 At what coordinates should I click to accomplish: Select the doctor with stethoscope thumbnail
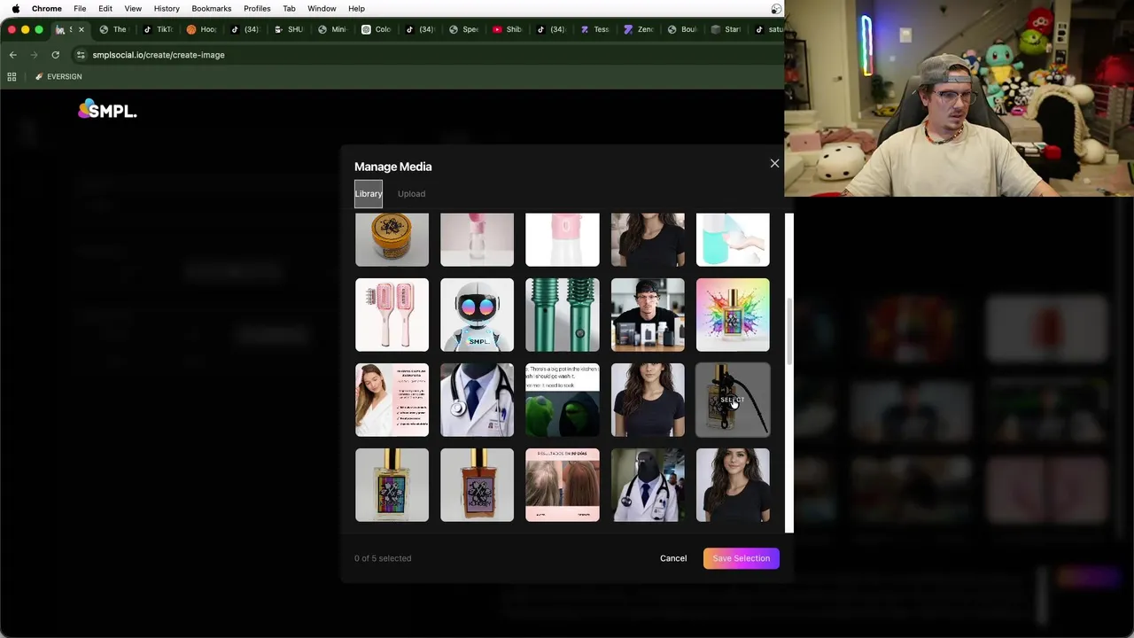coord(477,400)
